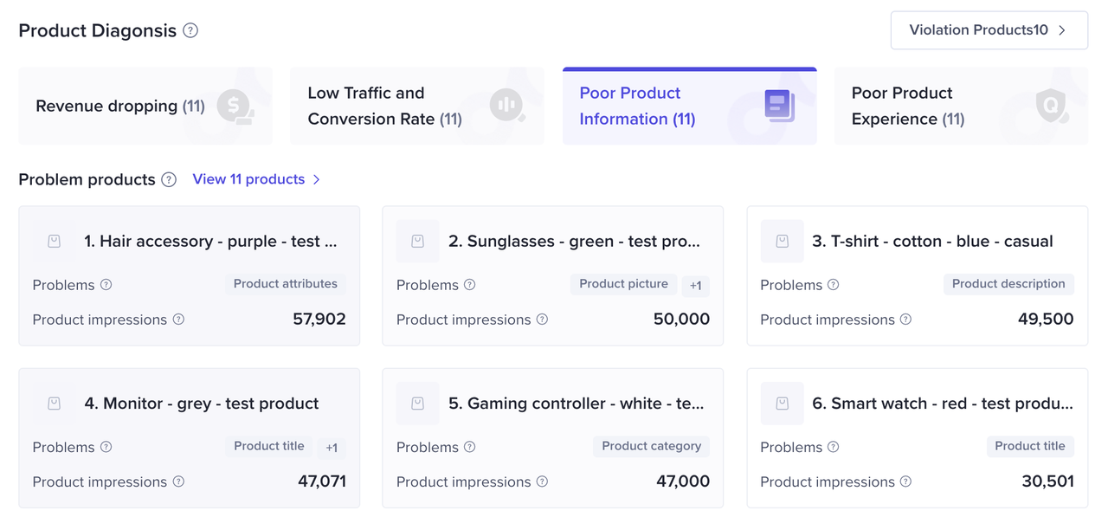Image resolution: width=1108 pixels, height=517 pixels.
Task: Click Hair accessory product thumbnail icon
Action: [x=54, y=242]
